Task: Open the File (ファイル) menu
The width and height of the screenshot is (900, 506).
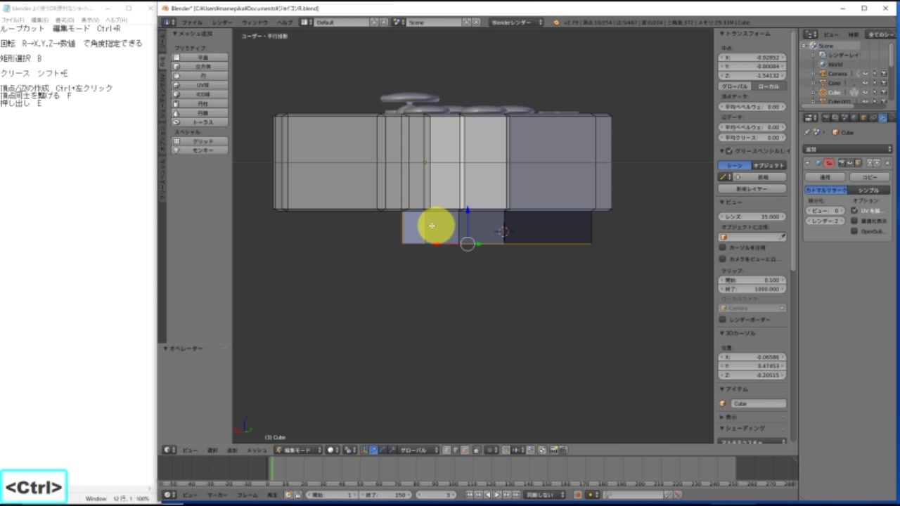Action: pyautogui.click(x=192, y=22)
